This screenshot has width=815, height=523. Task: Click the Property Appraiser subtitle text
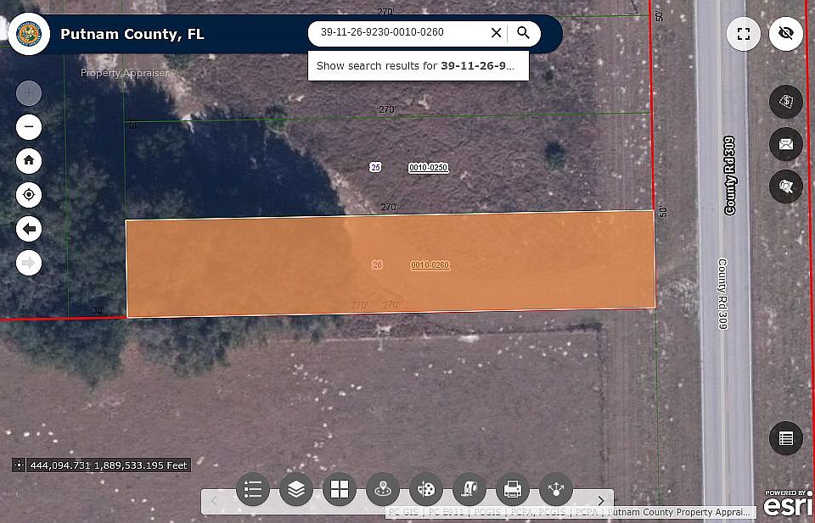124,73
